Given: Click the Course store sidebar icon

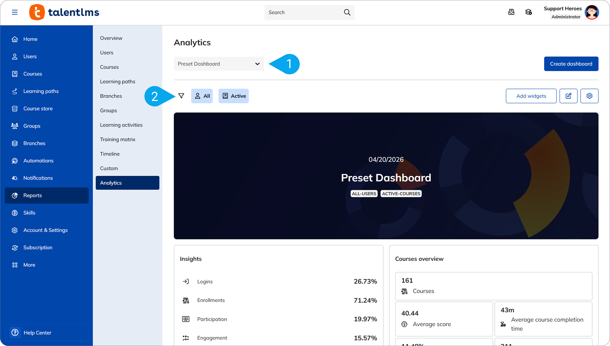Looking at the screenshot, I should point(15,109).
